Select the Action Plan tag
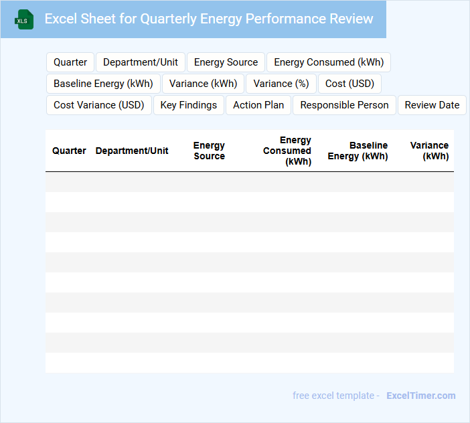 258,105
